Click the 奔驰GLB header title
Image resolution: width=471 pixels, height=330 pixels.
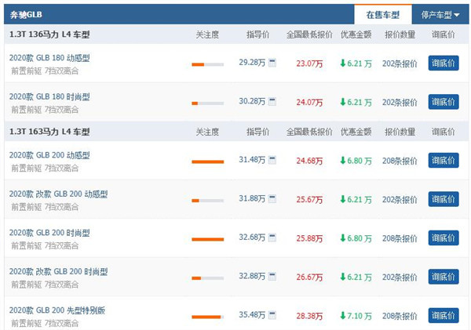(26, 14)
